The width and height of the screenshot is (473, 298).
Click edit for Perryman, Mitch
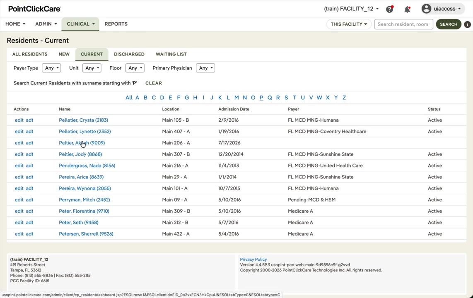click(19, 200)
